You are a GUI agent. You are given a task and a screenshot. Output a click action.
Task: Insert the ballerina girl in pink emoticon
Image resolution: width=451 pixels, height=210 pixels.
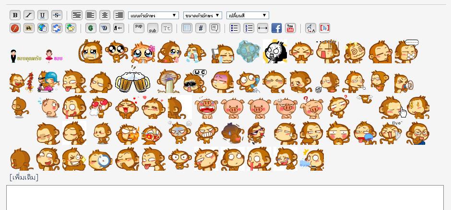[54, 56]
